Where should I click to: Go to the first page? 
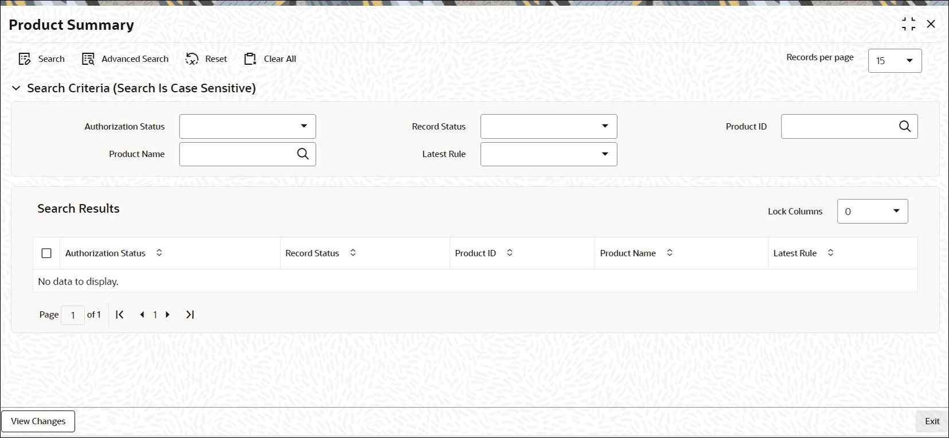[x=120, y=315]
